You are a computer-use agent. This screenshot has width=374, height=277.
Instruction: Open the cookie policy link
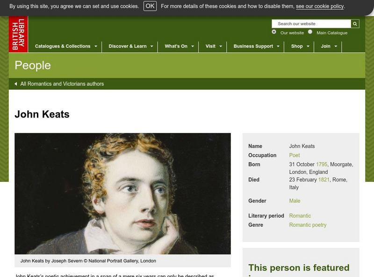pos(320,7)
